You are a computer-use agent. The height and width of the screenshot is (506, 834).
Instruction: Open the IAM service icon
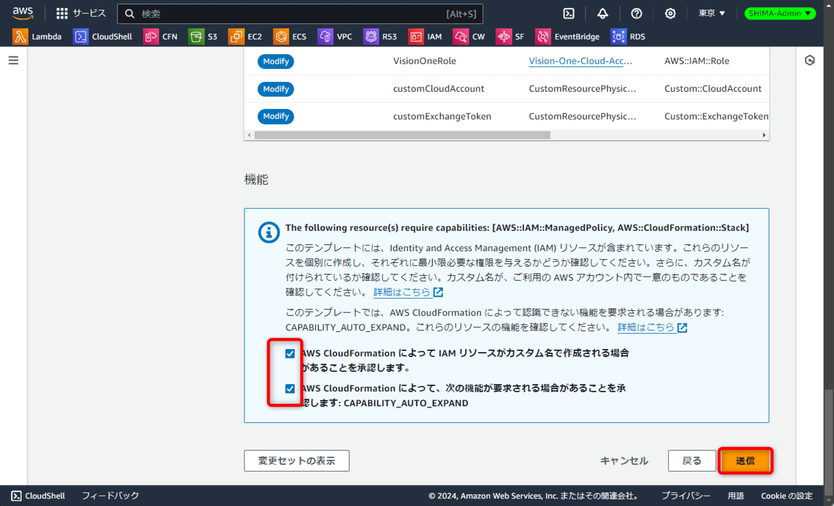click(x=416, y=37)
